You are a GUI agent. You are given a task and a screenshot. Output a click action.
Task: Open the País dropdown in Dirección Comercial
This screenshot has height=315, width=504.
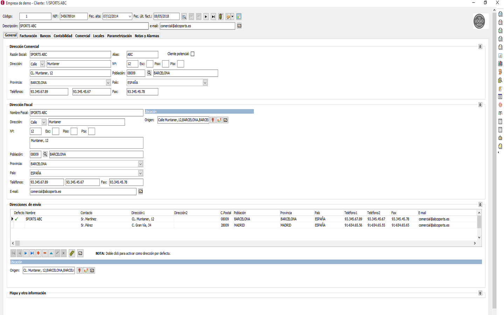point(205,83)
